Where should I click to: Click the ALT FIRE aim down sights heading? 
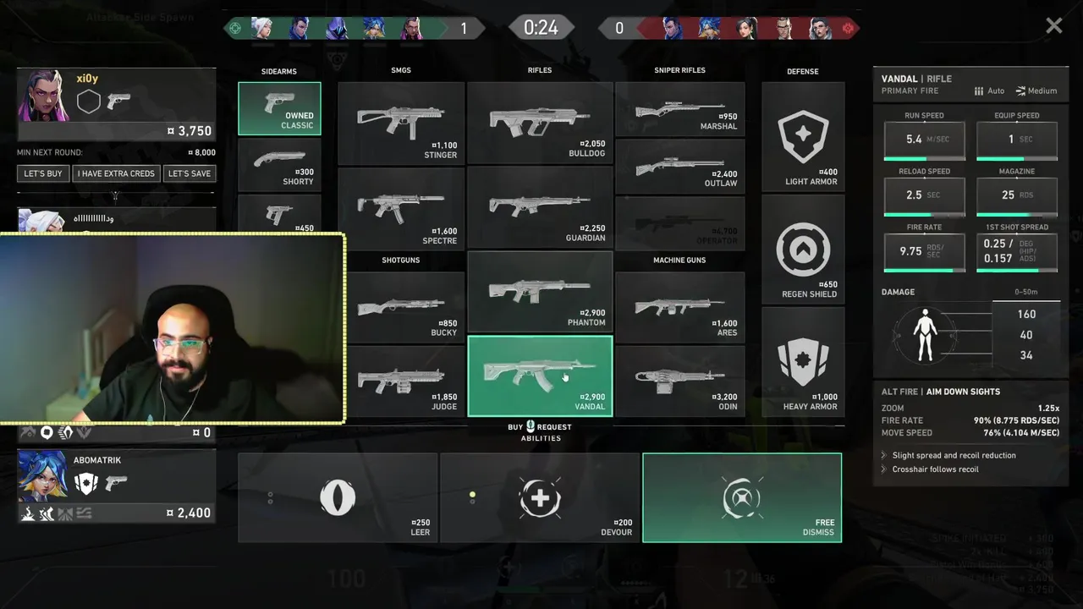point(940,392)
